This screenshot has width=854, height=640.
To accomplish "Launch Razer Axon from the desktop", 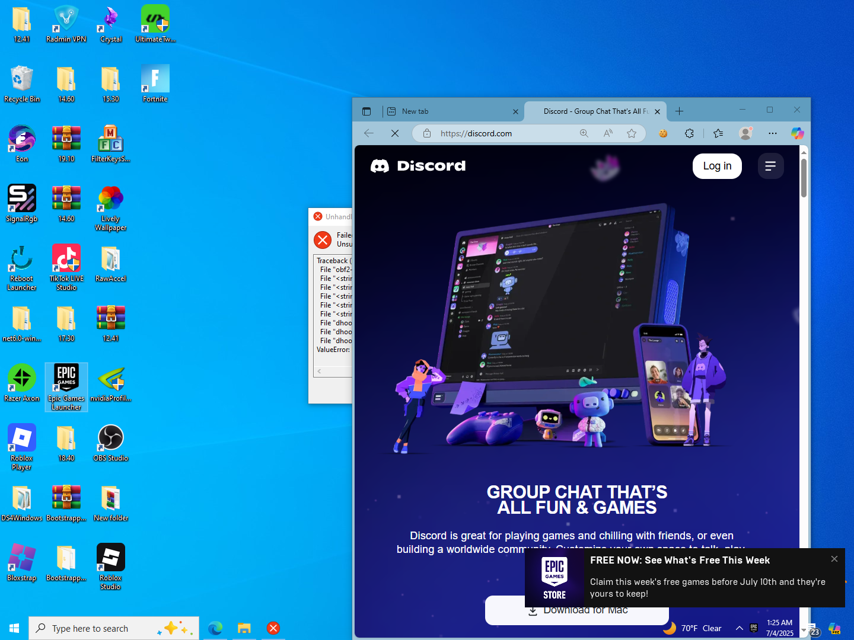I will [x=22, y=383].
